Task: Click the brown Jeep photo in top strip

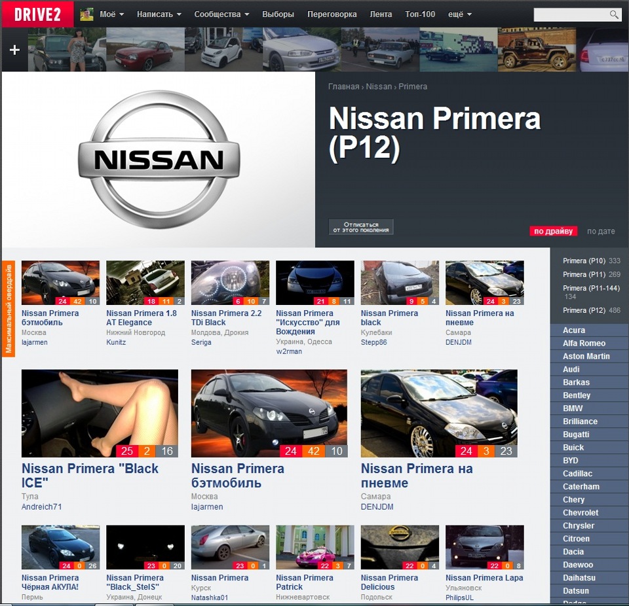Action: click(537, 50)
